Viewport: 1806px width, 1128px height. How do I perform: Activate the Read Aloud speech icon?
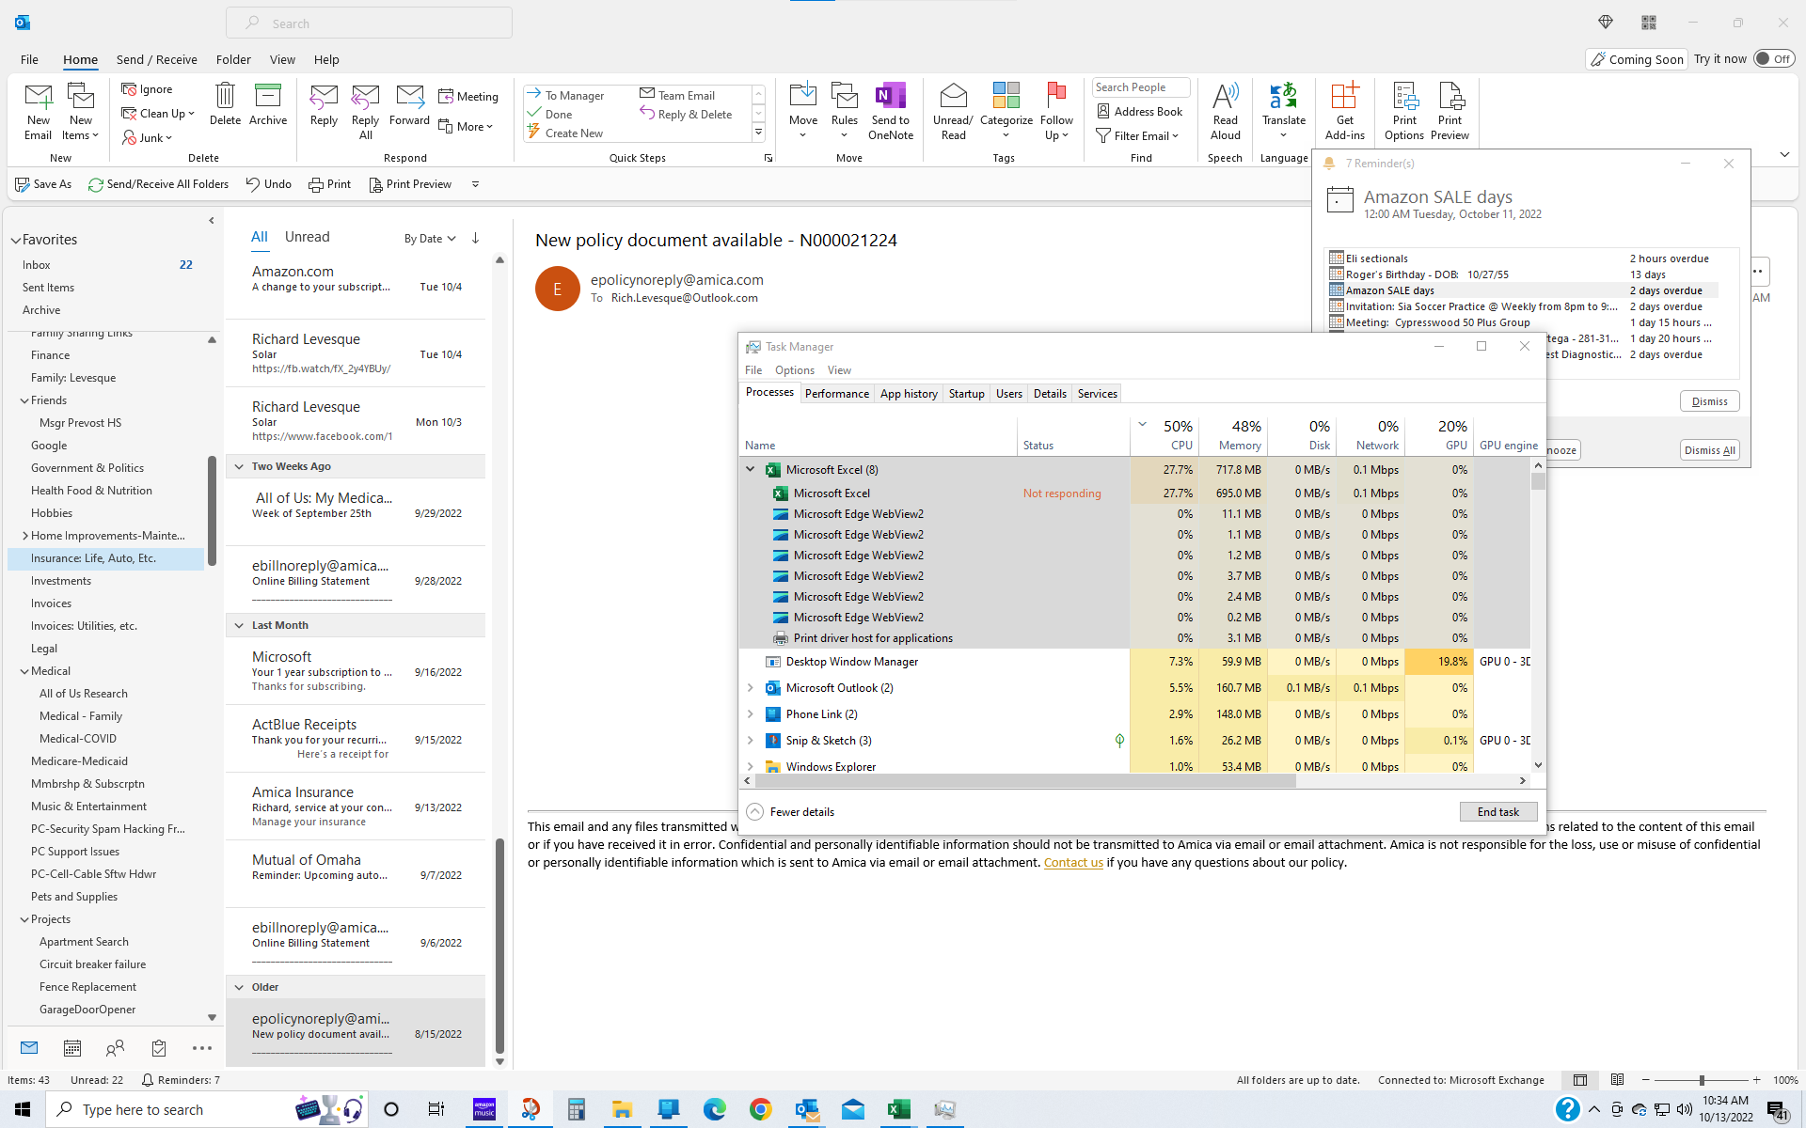1225,106
